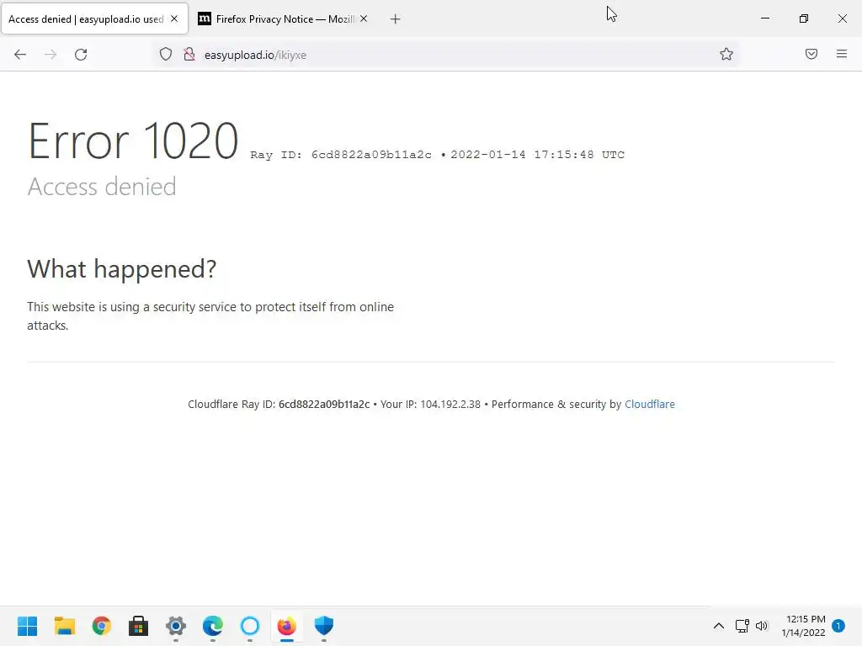This screenshot has width=862, height=646.
Task: Switch to Microsoft Edge on the taskbar
Action: pyautogui.click(x=213, y=626)
